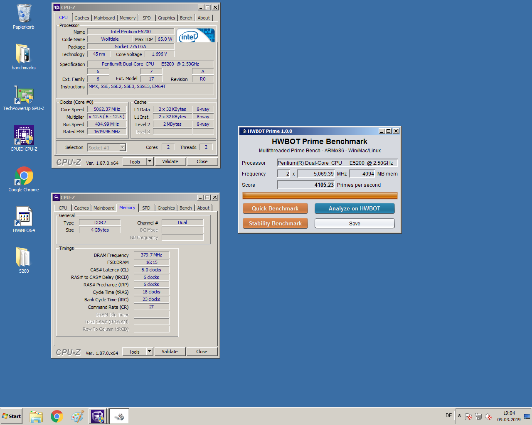Open Graphics tab in top CPU-Z window
Viewport: 532px width, 425px height.
pos(167,18)
